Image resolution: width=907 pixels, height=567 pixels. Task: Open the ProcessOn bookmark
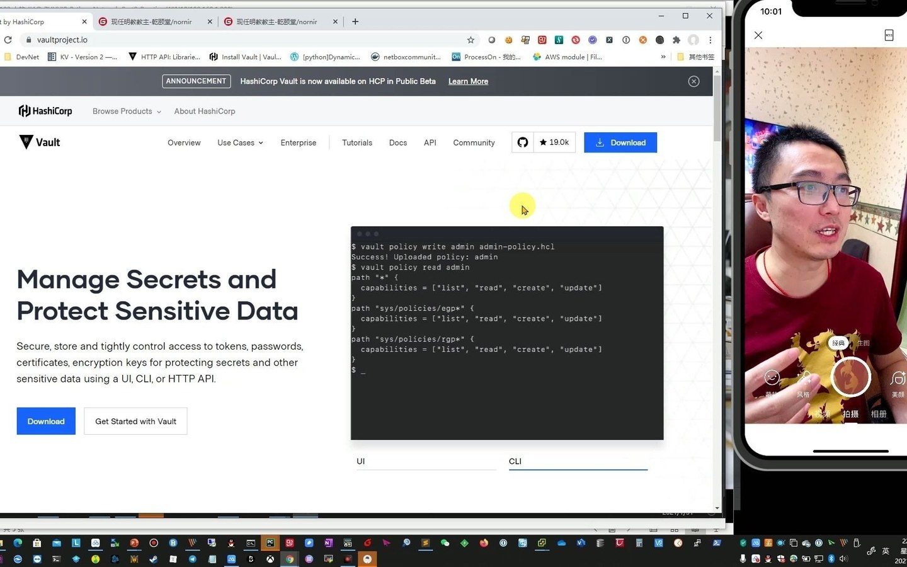tap(486, 57)
